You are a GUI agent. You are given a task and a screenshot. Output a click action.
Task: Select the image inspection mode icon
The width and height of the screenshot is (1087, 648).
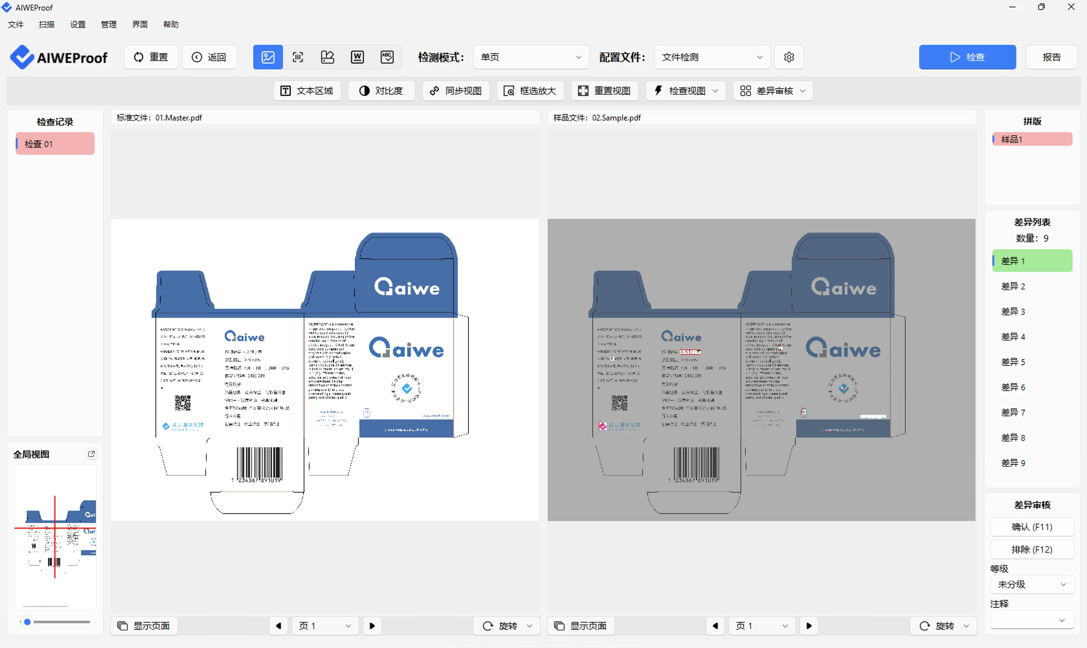268,57
